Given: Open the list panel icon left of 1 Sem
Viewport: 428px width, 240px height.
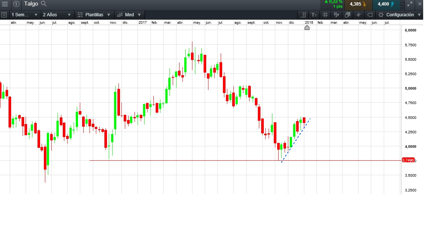Looking at the screenshot, I should [x=4, y=15].
